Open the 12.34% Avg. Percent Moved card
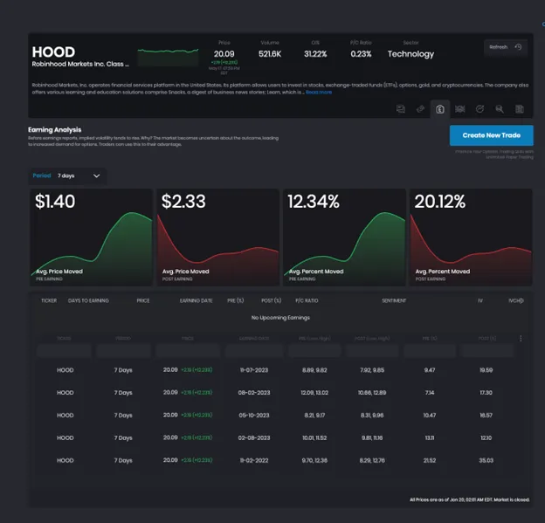Viewport: 545px width, 523px height. point(344,237)
